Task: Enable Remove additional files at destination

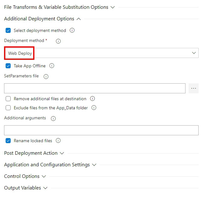Action: tap(8, 99)
